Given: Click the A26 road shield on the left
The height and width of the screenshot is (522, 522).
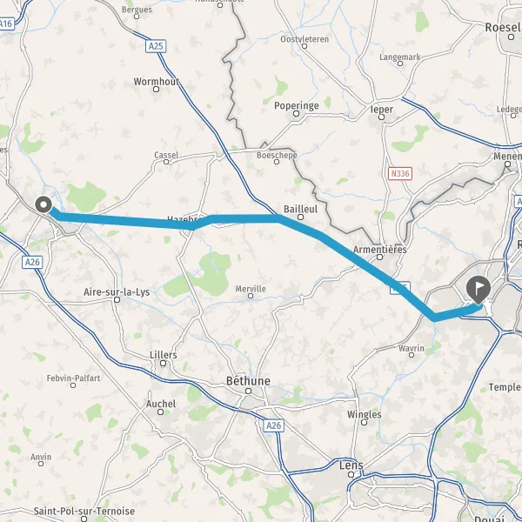Looking at the screenshot, I should coord(33,263).
